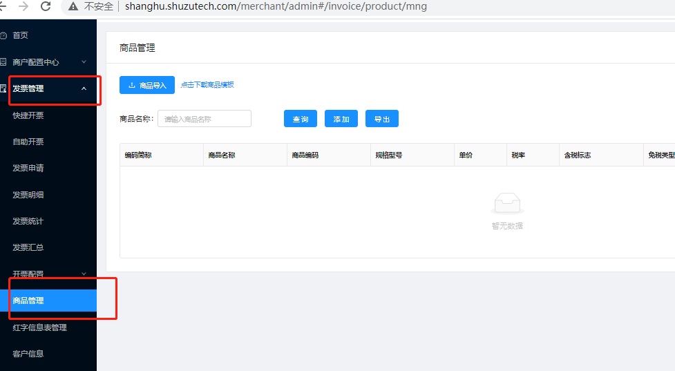
Task: Collapse the 发票管理 menu chevron
Action: tap(84, 88)
